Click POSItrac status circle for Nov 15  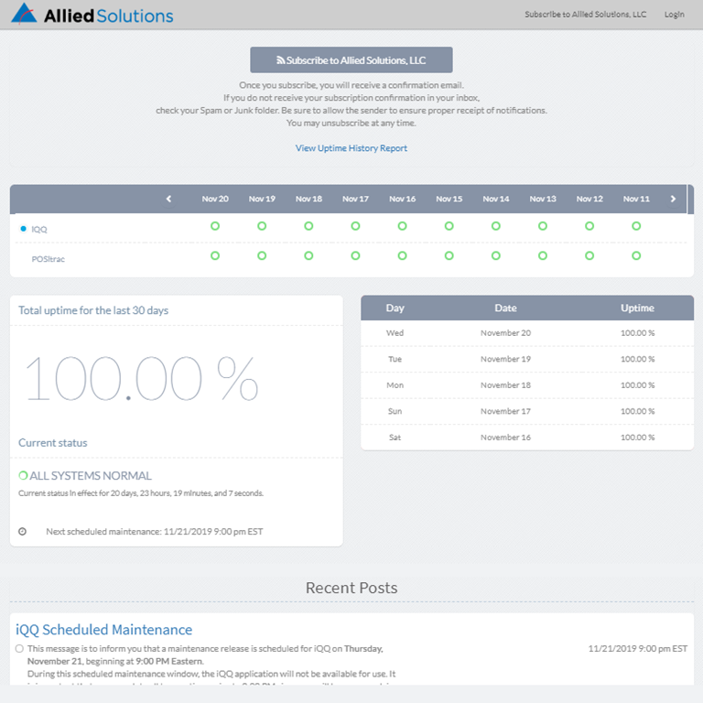(449, 255)
